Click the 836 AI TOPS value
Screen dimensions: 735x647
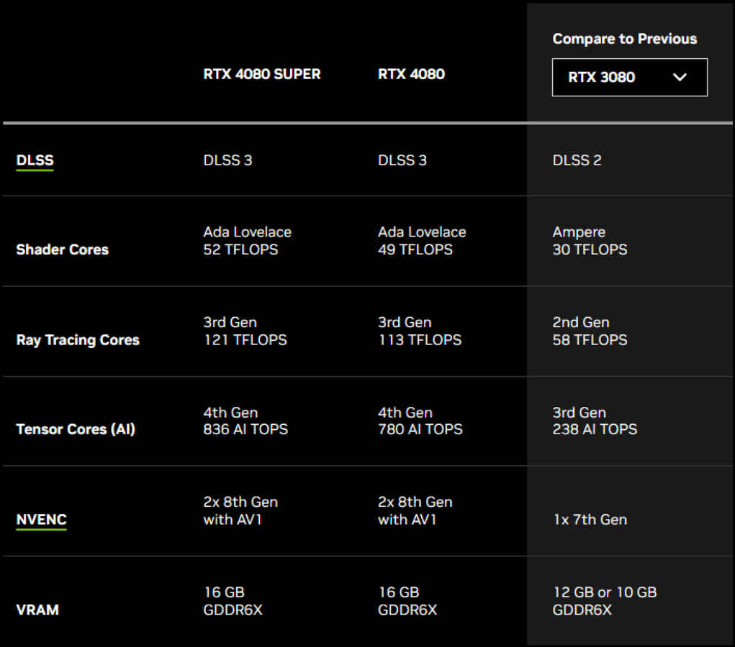(245, 429)
